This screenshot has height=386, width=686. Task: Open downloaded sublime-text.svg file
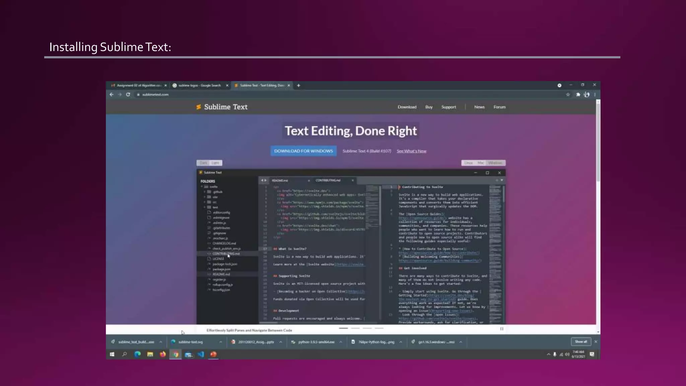point(187,342)
